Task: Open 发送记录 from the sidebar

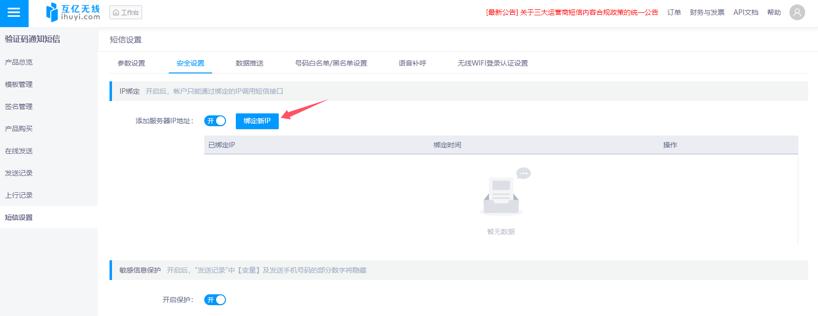Action: click(x=19, y=173)
